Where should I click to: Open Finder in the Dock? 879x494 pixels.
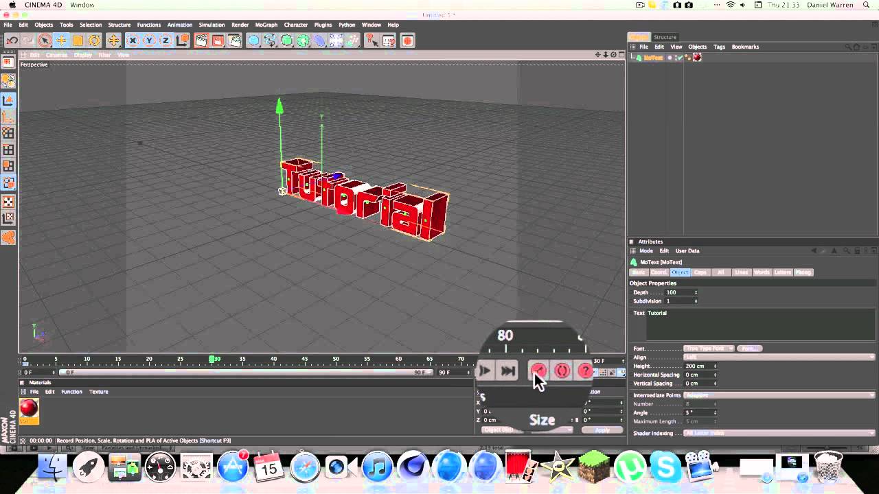click(x=52, y=468)
